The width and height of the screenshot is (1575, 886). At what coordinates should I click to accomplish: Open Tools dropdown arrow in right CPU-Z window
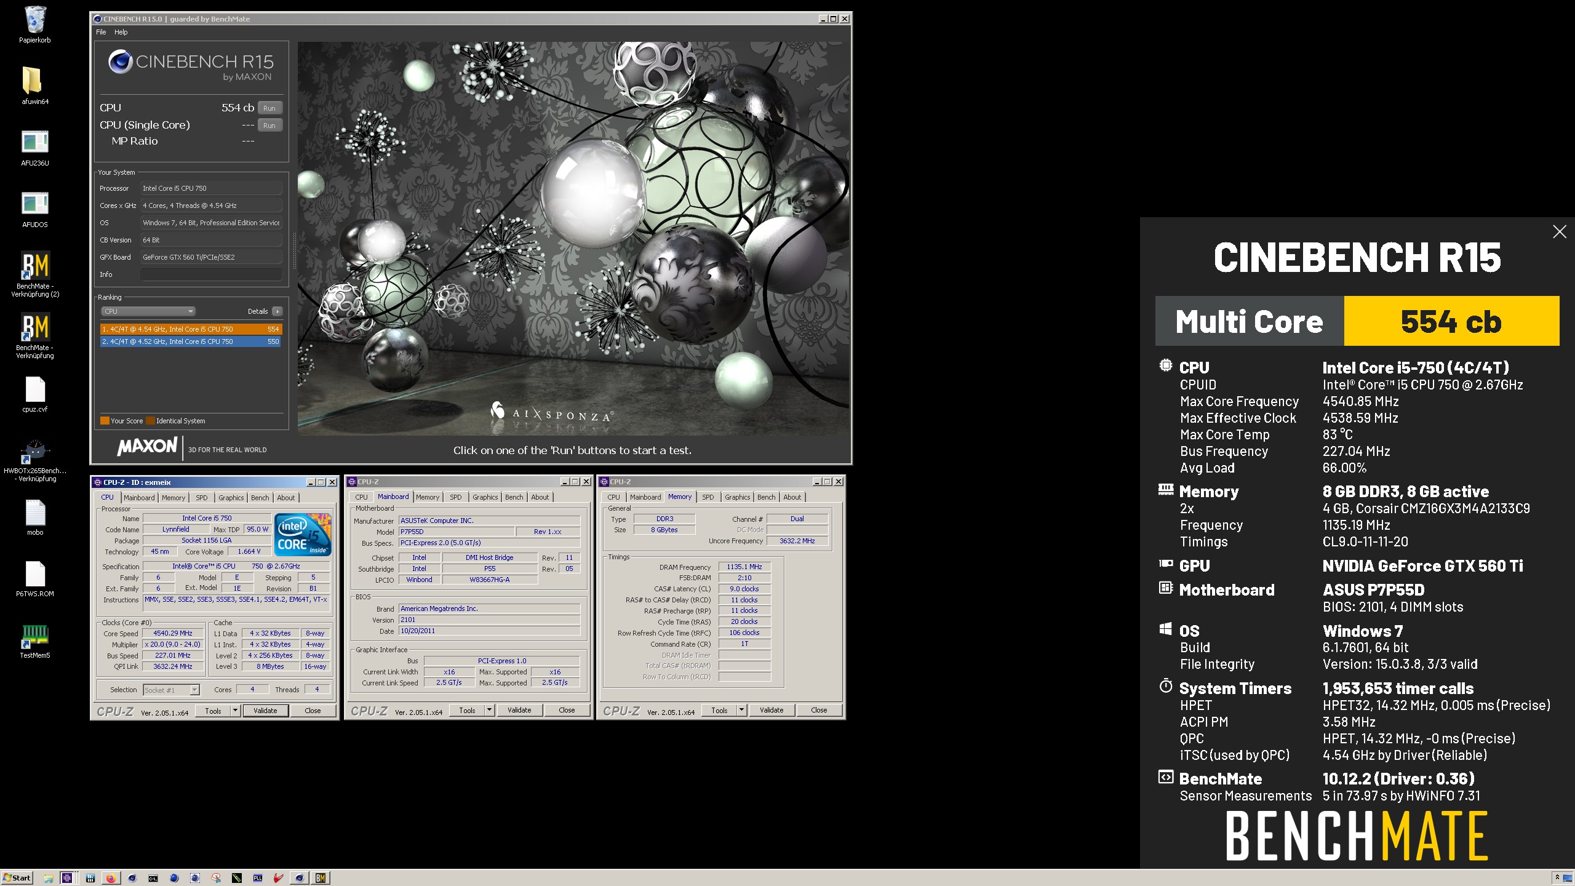coord(741,710)
